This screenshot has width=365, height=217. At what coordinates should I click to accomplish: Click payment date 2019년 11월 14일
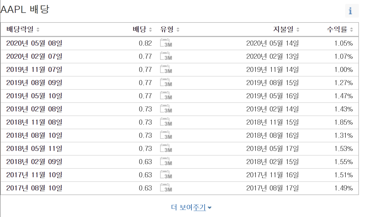tap(272, 70)
